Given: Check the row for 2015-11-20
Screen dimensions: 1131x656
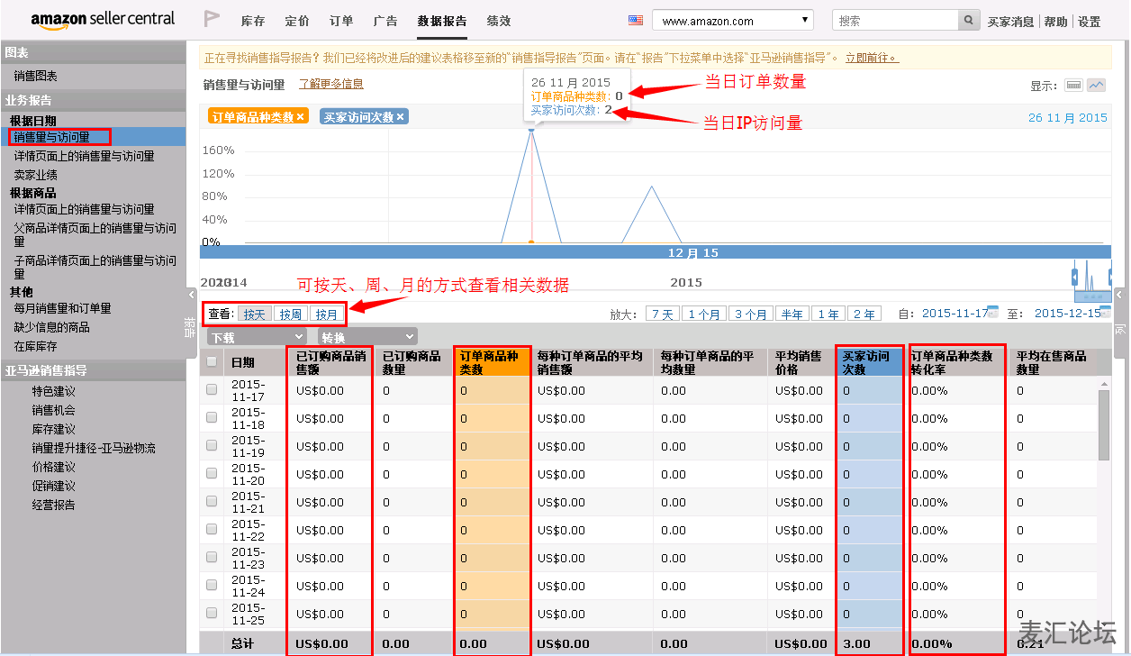Looking at the screenshot, I should (212, 473).
